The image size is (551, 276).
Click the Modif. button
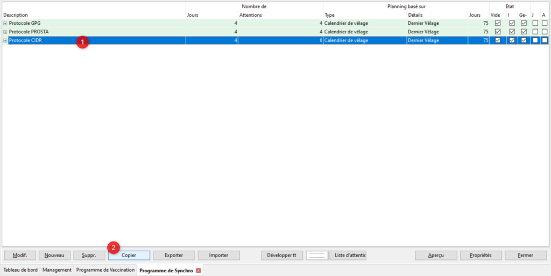click(x=20, y=256)
